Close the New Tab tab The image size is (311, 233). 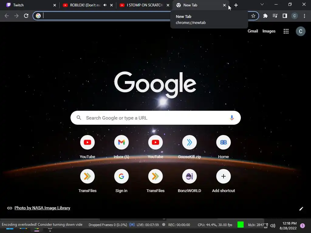[x=224, y=5]
